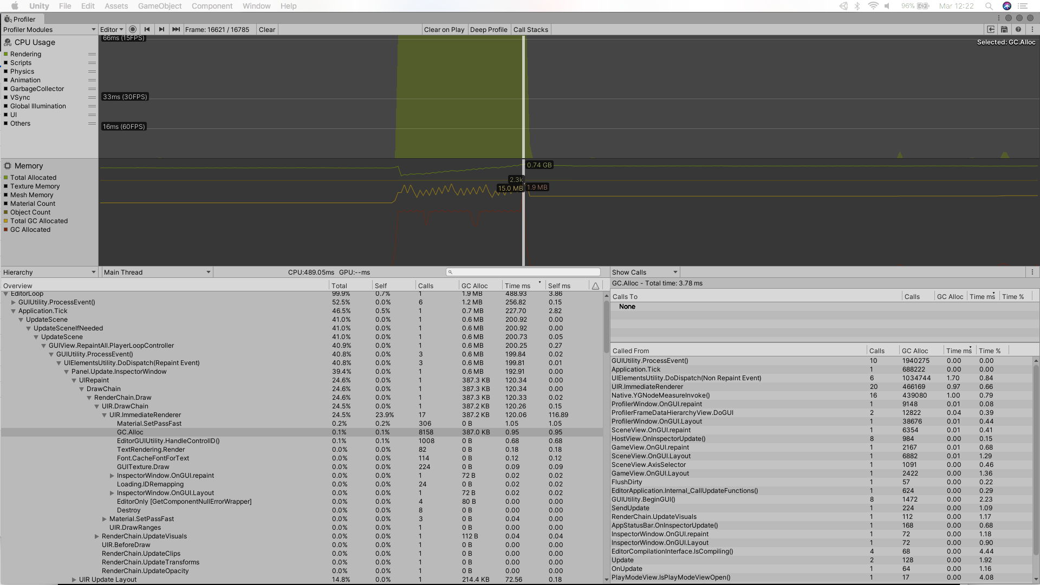1040x585 pixels.
Task: Open Profiler Modules dropdown
Action: click(x=49, y=29)
